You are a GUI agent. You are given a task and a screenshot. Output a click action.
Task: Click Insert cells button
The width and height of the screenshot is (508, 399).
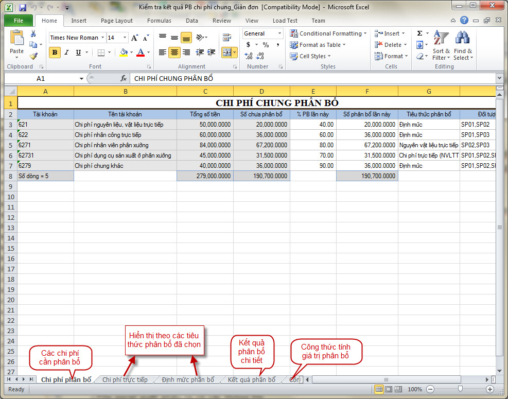(390, 33)
